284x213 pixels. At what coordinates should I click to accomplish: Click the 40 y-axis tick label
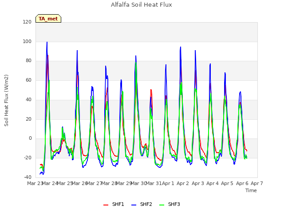[28, 99]
